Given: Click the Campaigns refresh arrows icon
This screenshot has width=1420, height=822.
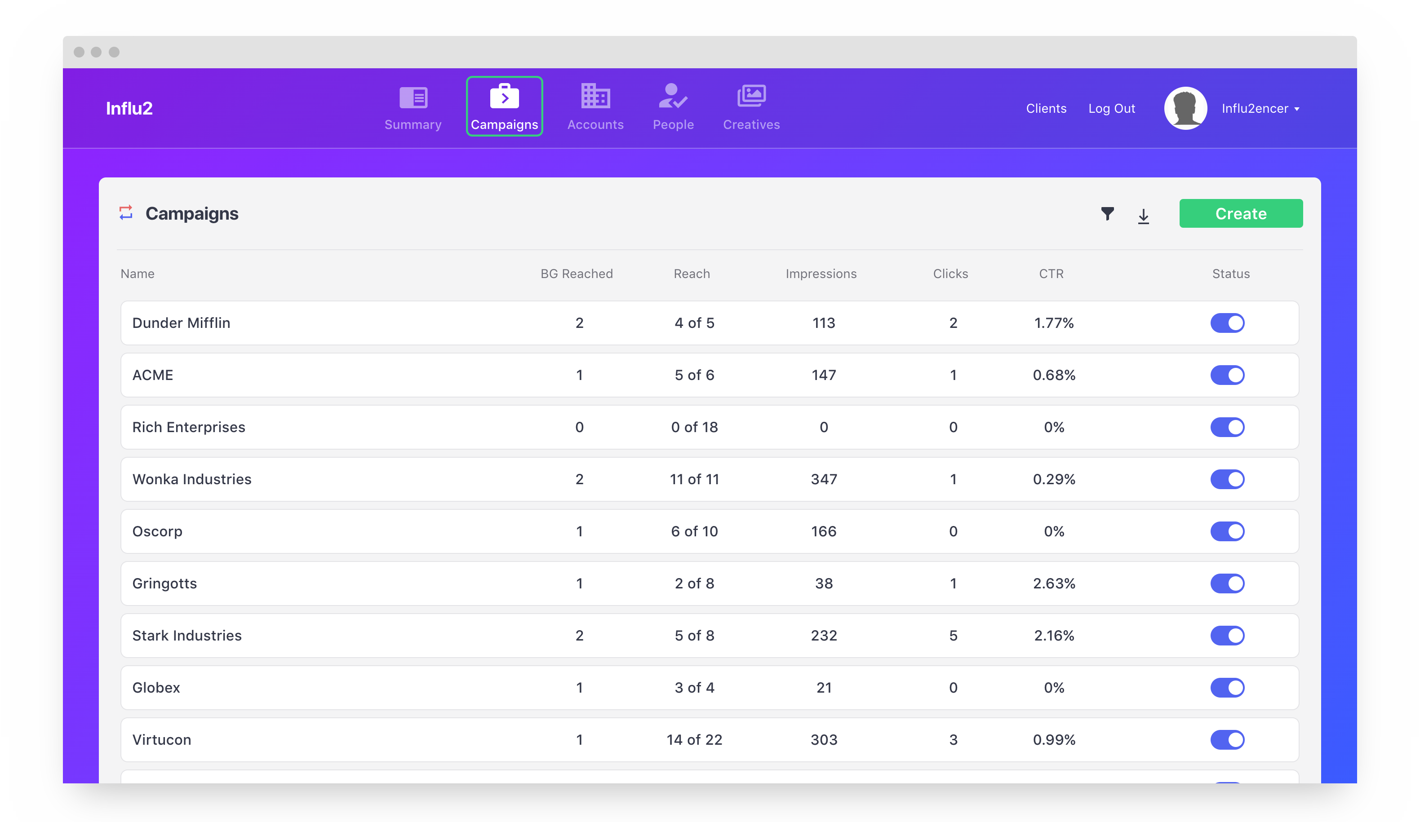Looking at the screenshot, I should click(126, 213).
